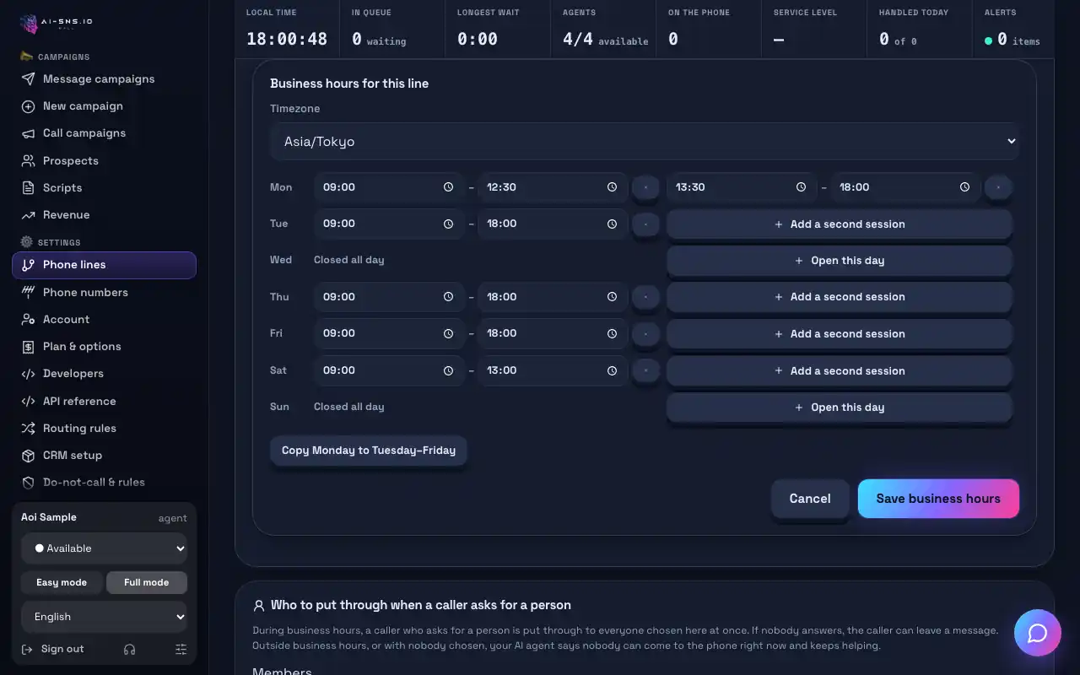
Task: Open clock picker for Tuesday 18:00 end
Action: pos(612,224)
